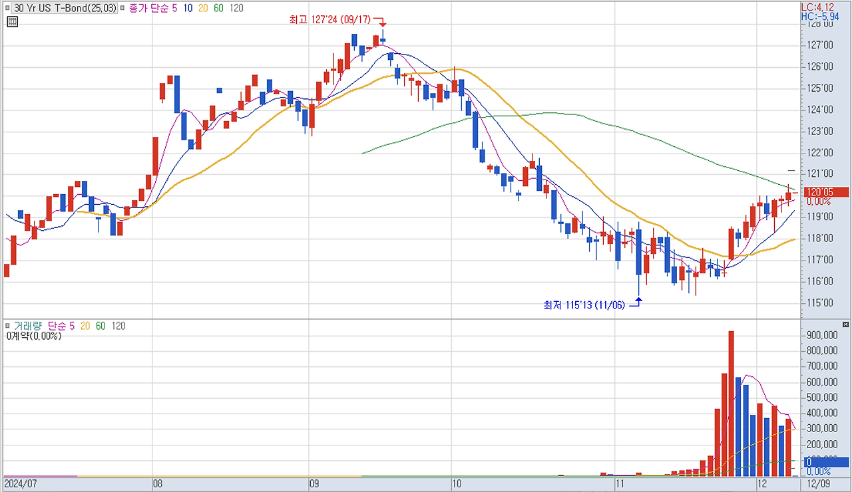Select volume moving average period 5
The image size is (852, 492).
(71, 326)
